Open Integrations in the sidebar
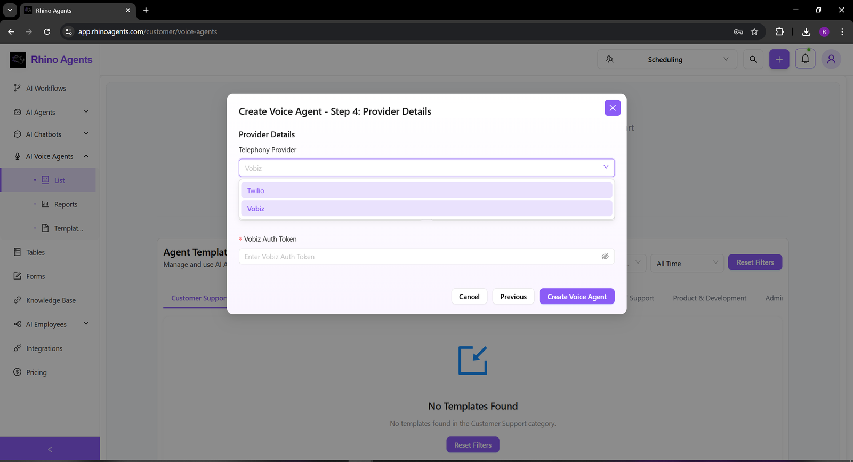Viewport: 853px width, 462px height. (x=44, y=348)
